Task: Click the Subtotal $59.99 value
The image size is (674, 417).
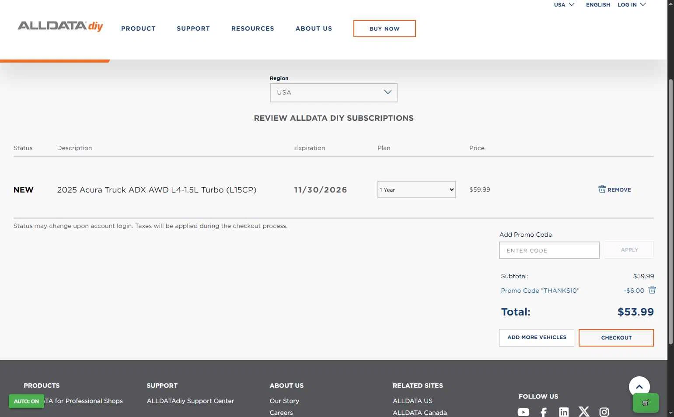Action: pos(643,276)
